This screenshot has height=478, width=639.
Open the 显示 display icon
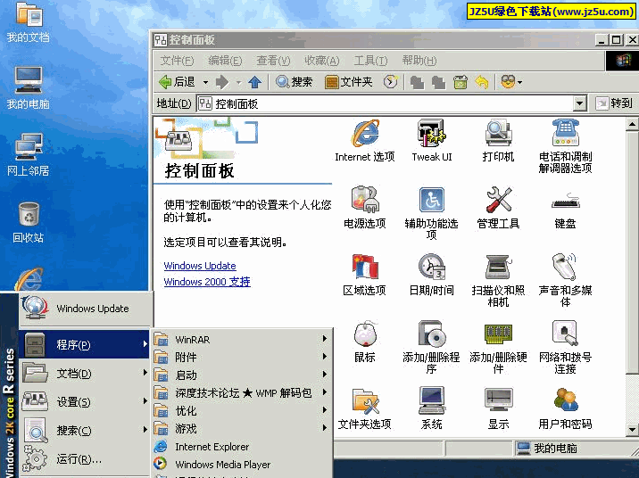click(x=498, y=408)
